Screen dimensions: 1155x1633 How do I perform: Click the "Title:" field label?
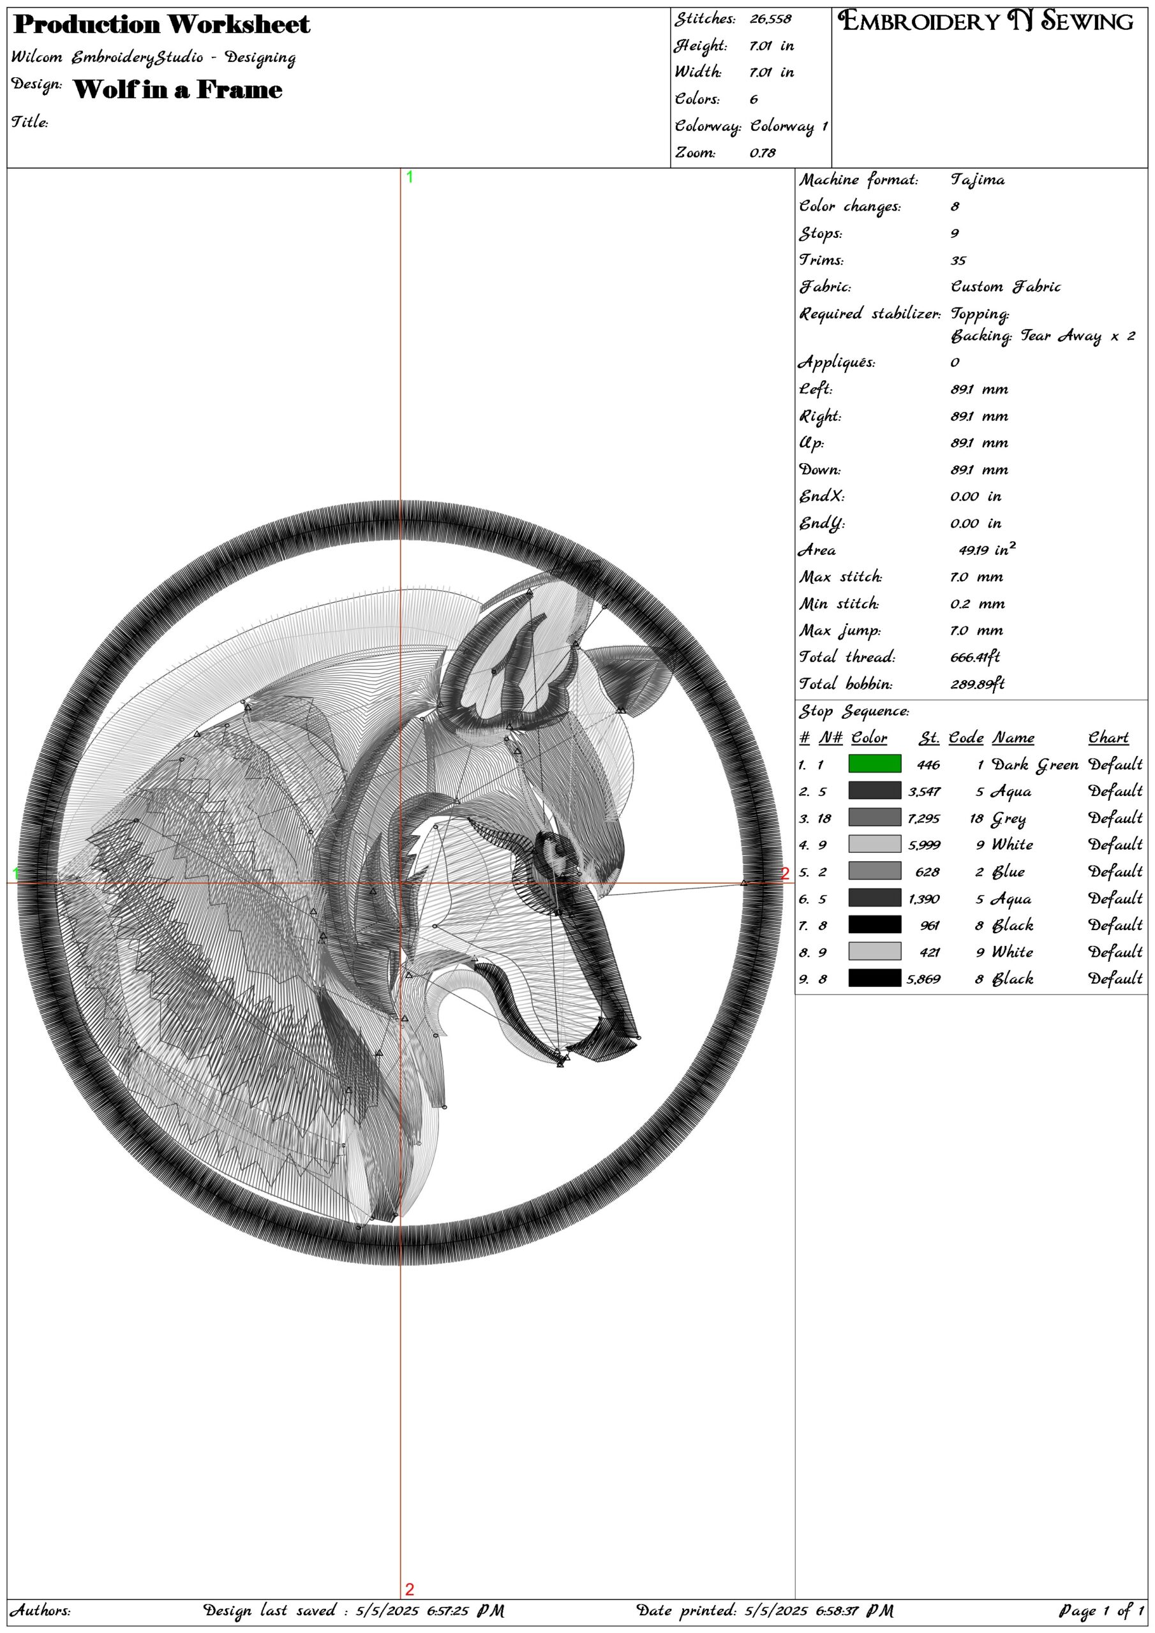(30, 122)
